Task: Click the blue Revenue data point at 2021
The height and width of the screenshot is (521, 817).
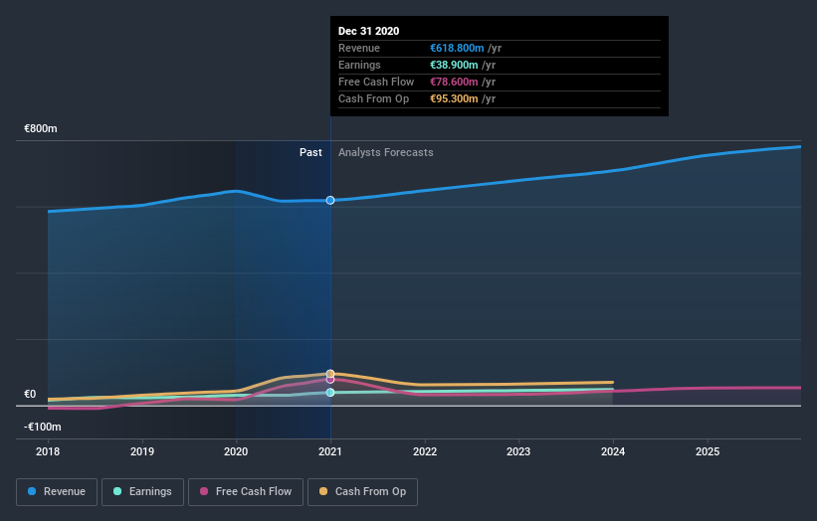Action: [x=330, y=201]
